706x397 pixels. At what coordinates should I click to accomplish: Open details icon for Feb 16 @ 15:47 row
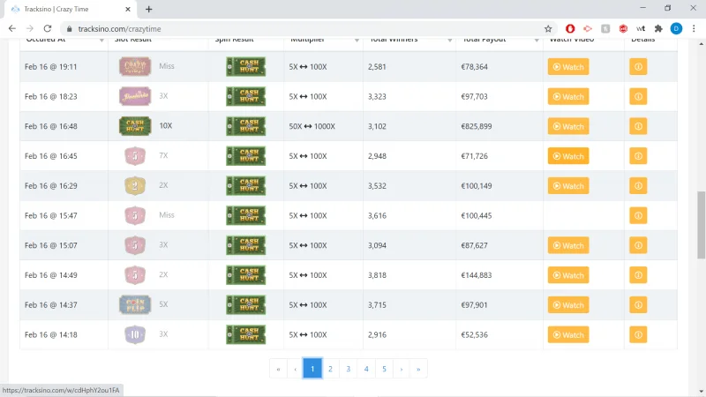638,215
